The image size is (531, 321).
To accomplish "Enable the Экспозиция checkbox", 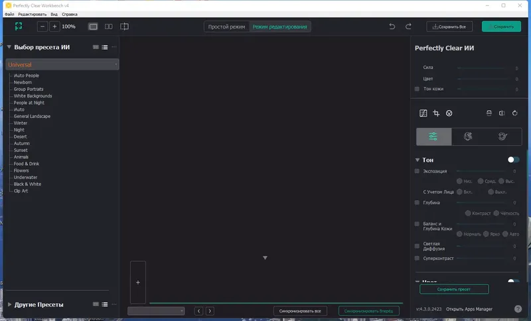I will 417,171.
